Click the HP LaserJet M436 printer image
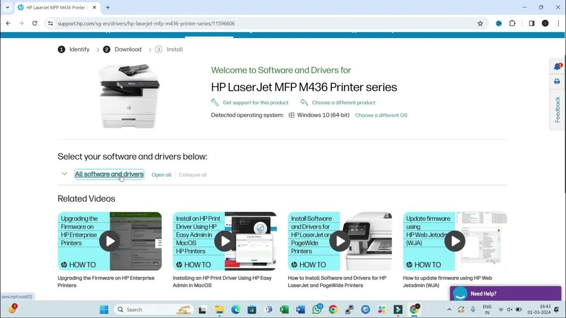 [129, 96]
